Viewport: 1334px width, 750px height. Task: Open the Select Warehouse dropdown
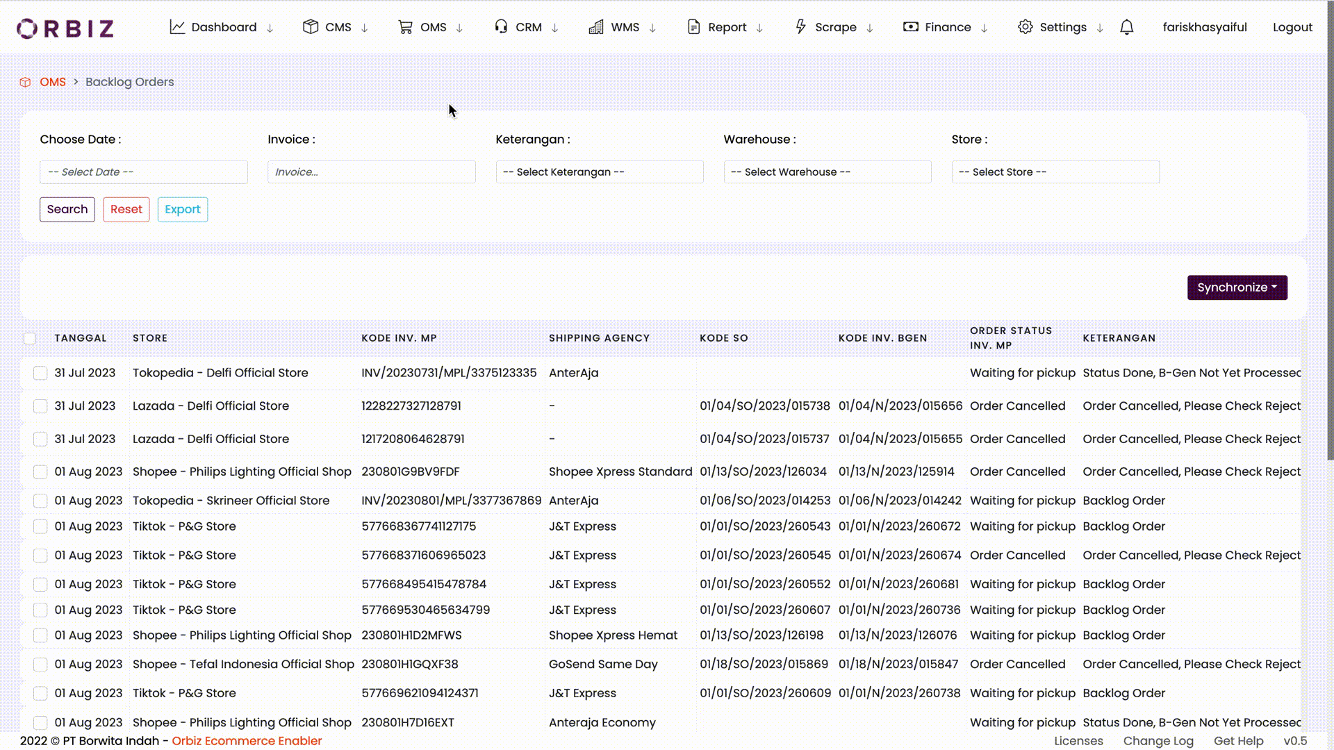point(827,172)
